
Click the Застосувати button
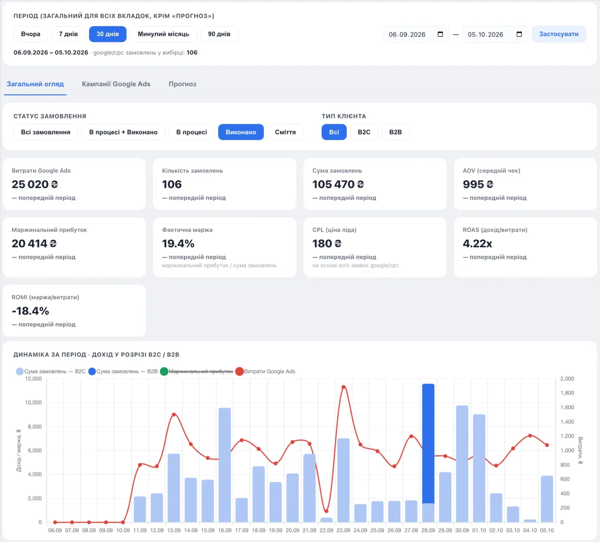click(559, 34)
